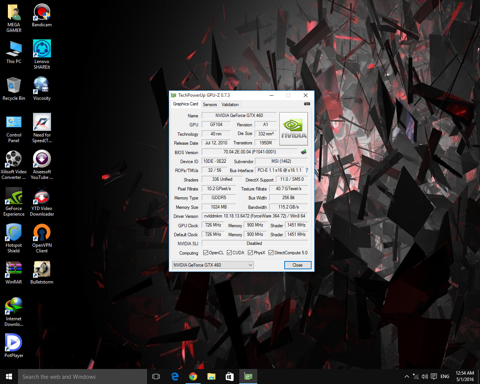Open Google Chrome from the taskbar
This screenshot has width=480, height=384.
193,376
